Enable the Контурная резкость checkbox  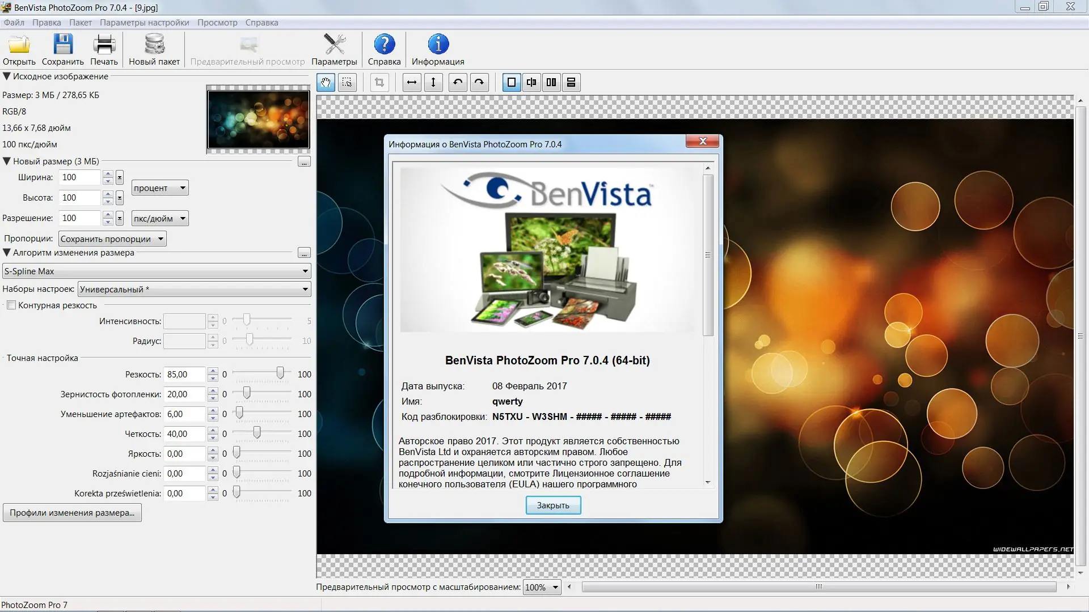point(11,305)
